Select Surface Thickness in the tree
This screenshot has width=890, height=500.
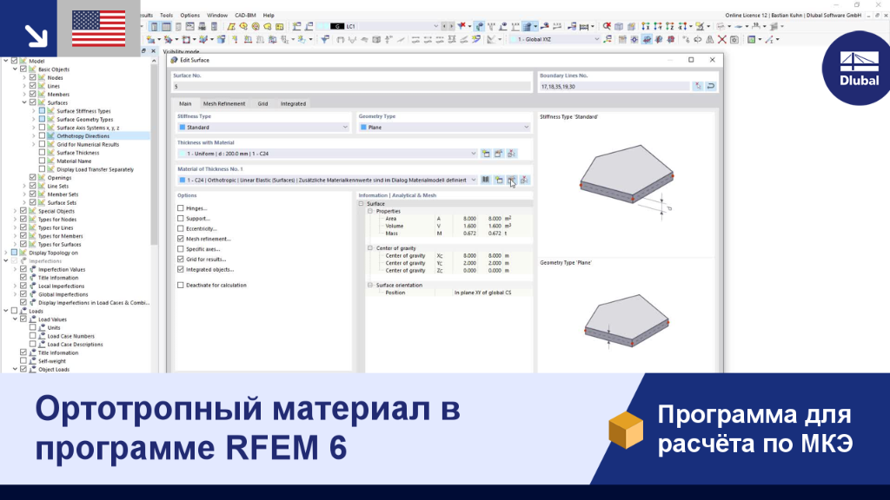77,153
